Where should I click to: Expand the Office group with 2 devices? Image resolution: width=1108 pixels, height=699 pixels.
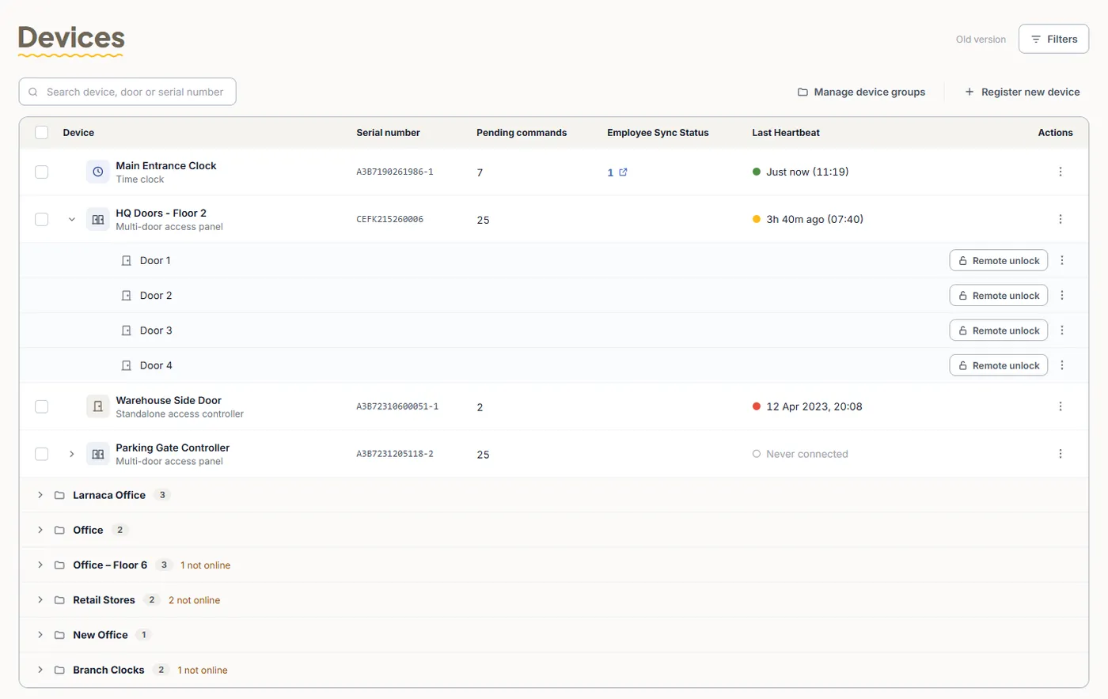pyautogui.click(x=40, y=530)
